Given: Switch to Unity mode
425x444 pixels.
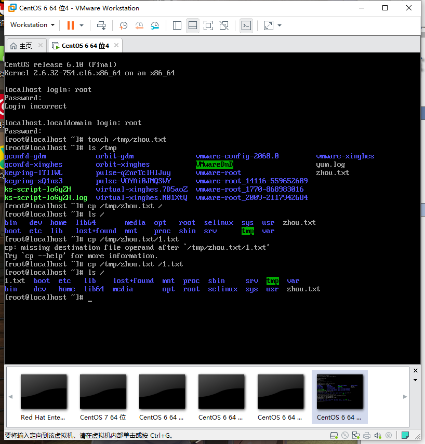Looking at the screenshot, I should click(x=224, y=25).
